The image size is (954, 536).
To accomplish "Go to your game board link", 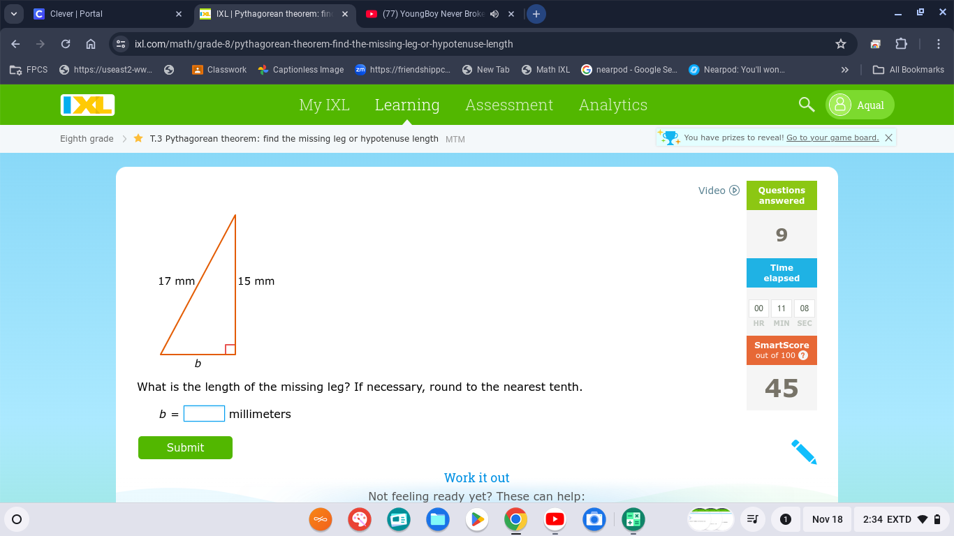I will (x=832, y=137).
